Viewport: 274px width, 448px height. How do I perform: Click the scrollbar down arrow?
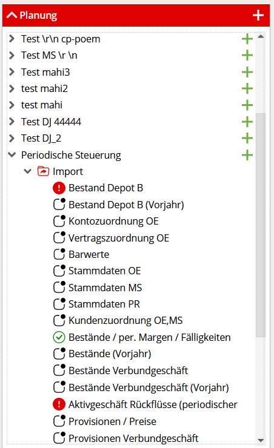261,440
